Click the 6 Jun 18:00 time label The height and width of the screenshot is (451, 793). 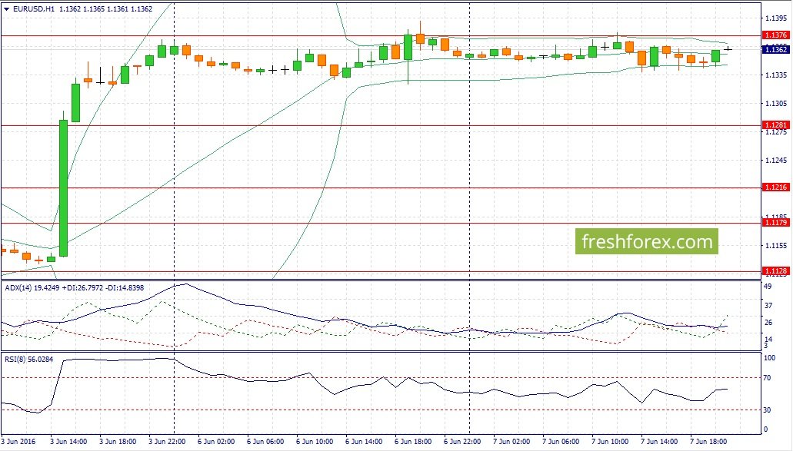coord(413,442)
